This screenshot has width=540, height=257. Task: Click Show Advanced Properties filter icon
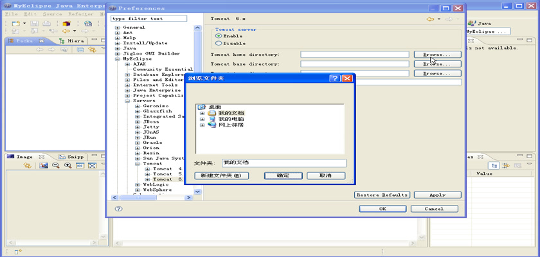(505, 166)
